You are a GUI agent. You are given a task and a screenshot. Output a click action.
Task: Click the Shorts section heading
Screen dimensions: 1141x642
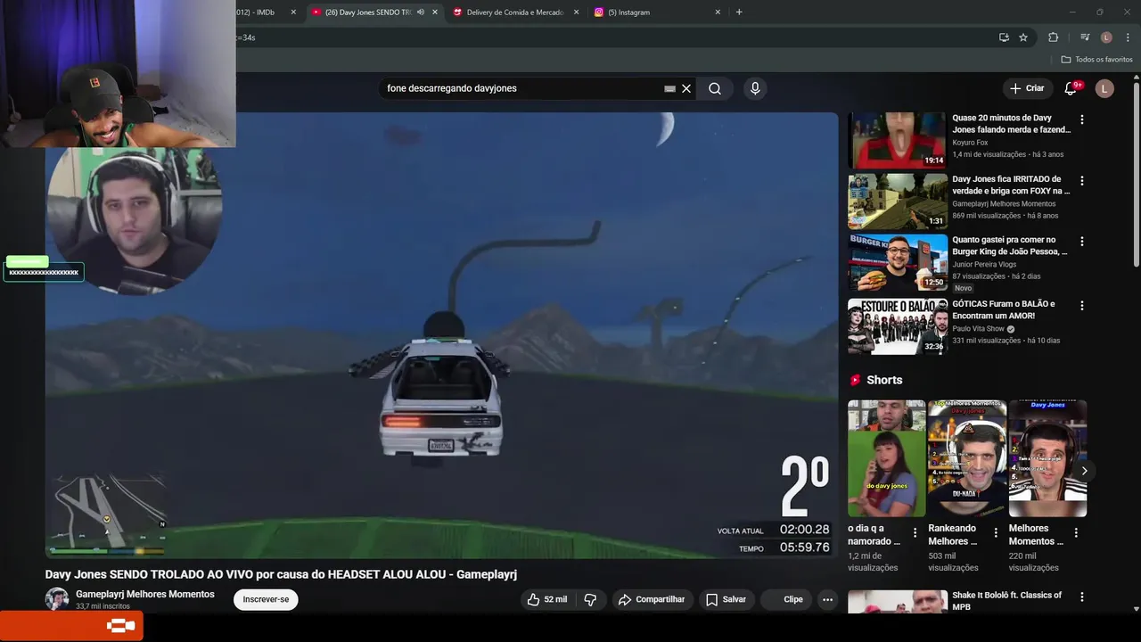coord(884,380)
